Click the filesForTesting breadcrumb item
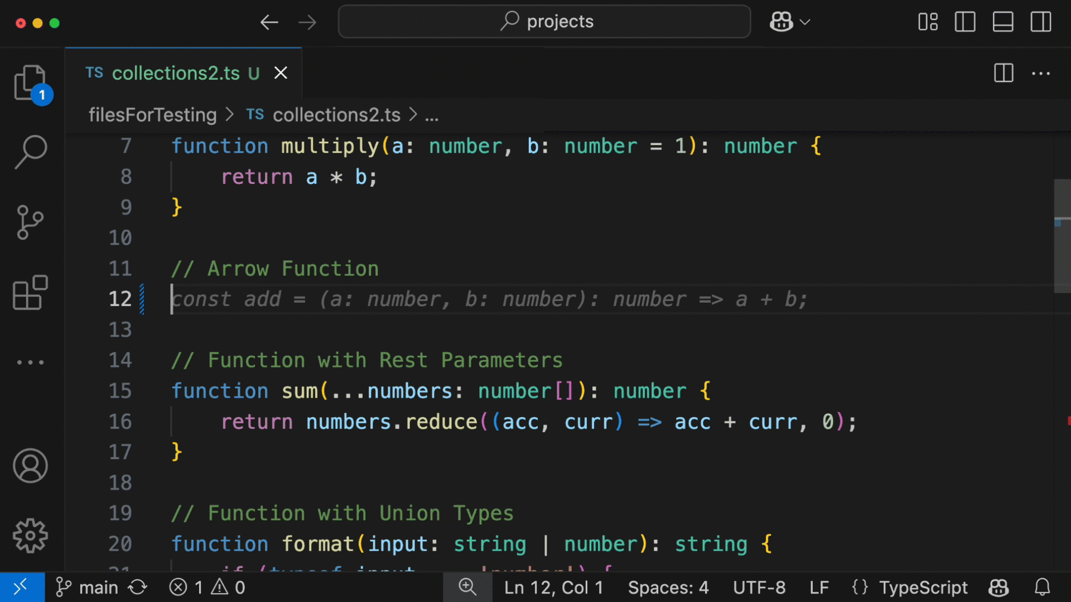 152,115
